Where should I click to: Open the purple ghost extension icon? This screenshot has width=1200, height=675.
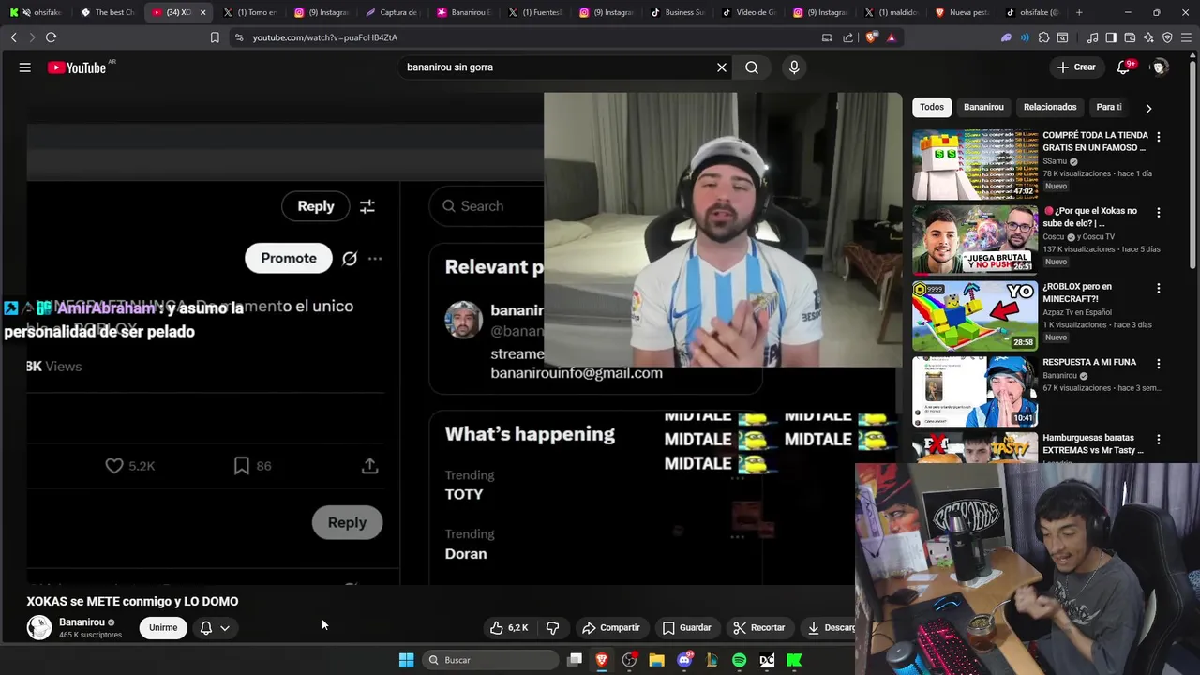1006,37
